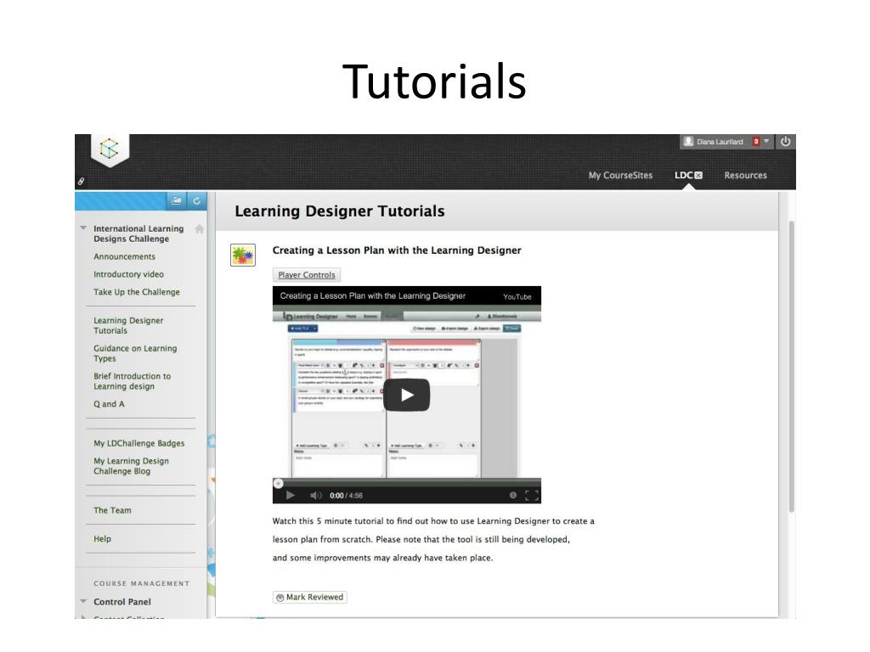
Task: Click the link icon under the logo
Action: [x=81, y=182]
